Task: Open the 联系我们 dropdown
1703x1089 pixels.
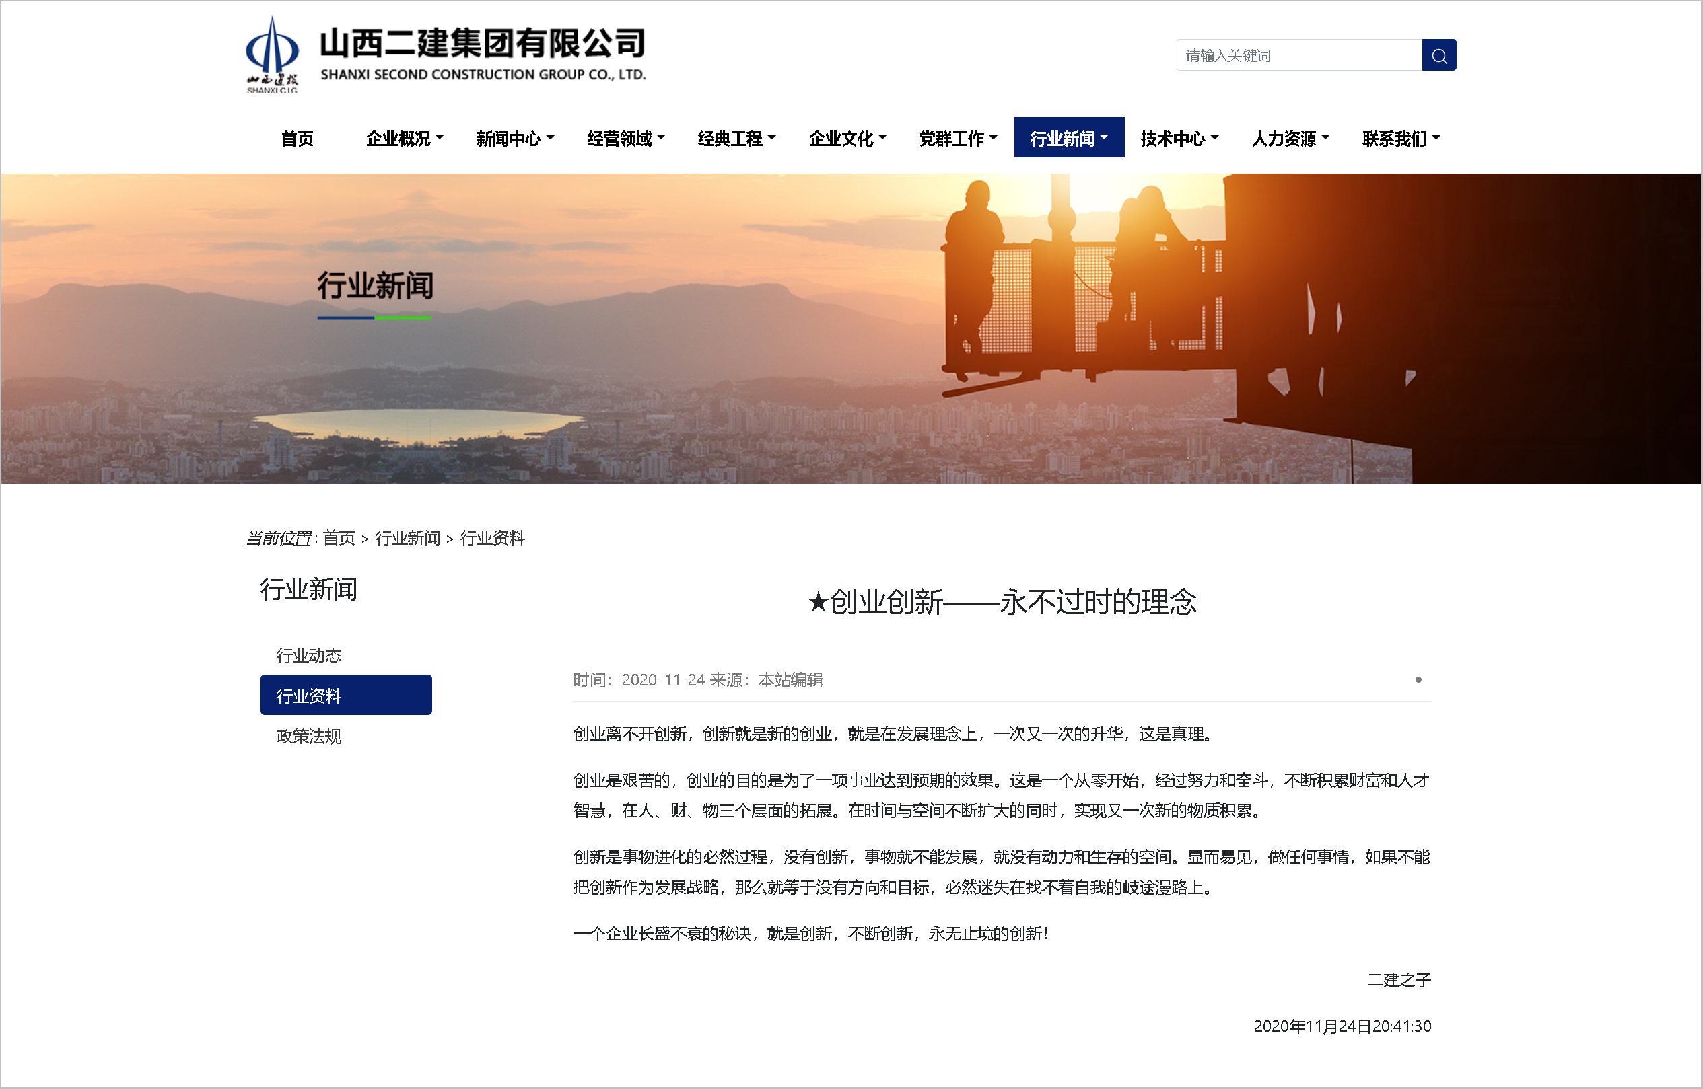Action: (x=1400, y=139)
